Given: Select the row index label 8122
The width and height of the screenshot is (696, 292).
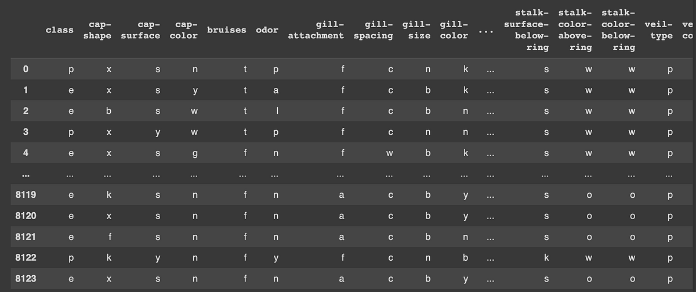Looking at the screenshot, I should pos(26,258).
